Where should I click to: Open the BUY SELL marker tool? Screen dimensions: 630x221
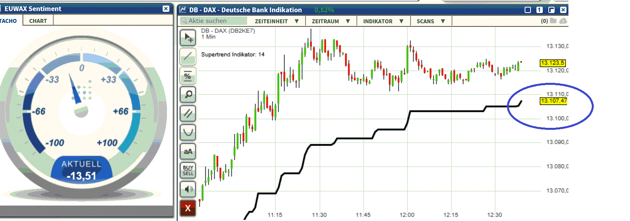point(188,170)
